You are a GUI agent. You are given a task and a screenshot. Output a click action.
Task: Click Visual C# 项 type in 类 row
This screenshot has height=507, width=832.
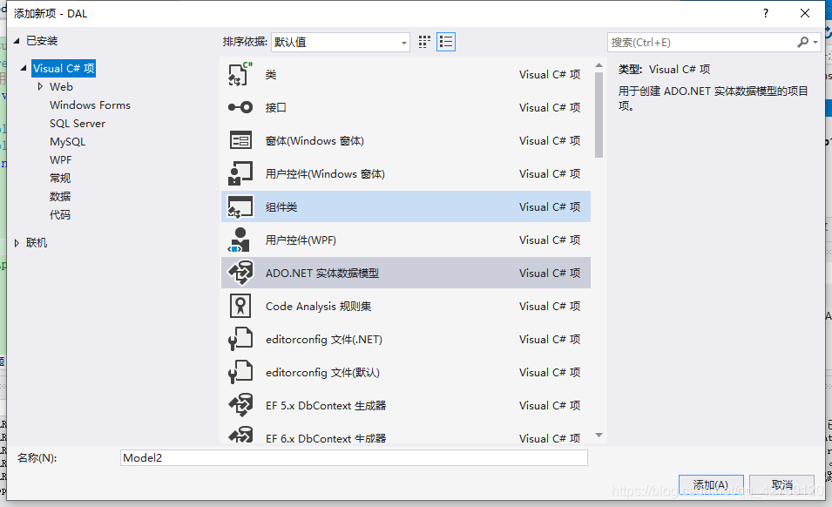tap(550, 74)
